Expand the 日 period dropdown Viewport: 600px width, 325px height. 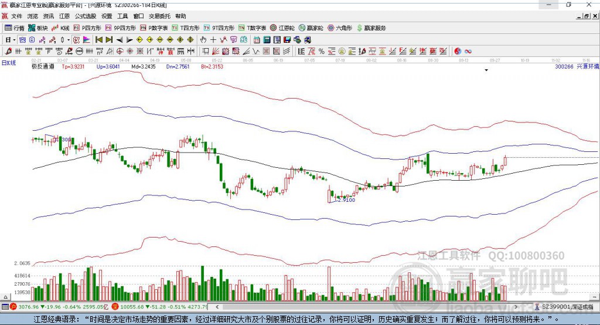click(x=14, y=40)
